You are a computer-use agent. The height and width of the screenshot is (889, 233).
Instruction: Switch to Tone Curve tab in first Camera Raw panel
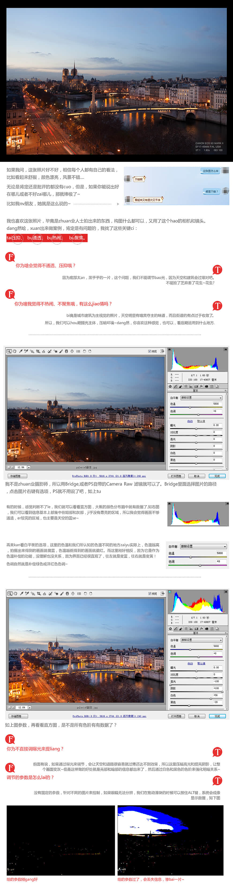tap(175, 386)
